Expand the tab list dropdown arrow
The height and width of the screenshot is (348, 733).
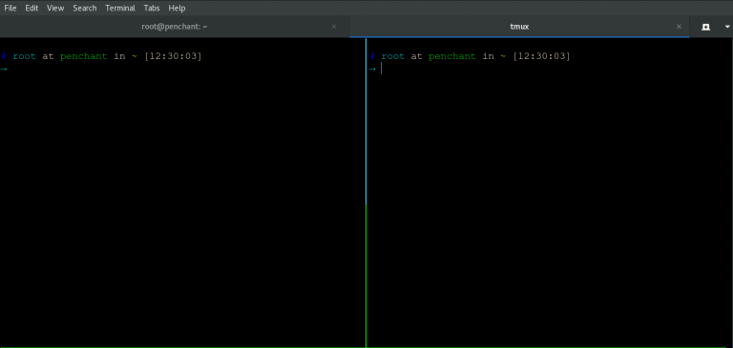[727, 27]
